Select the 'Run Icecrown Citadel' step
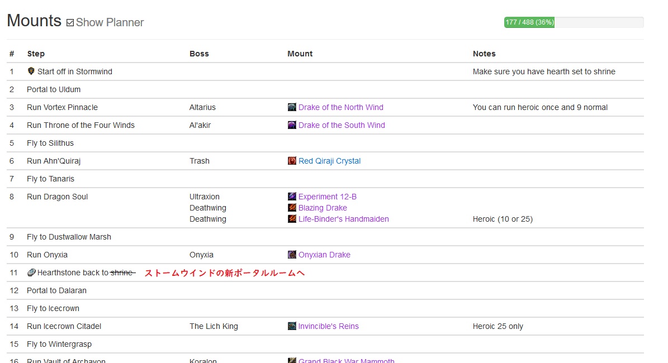Screen dimensions: 668x363 click(x=64, y=326)
